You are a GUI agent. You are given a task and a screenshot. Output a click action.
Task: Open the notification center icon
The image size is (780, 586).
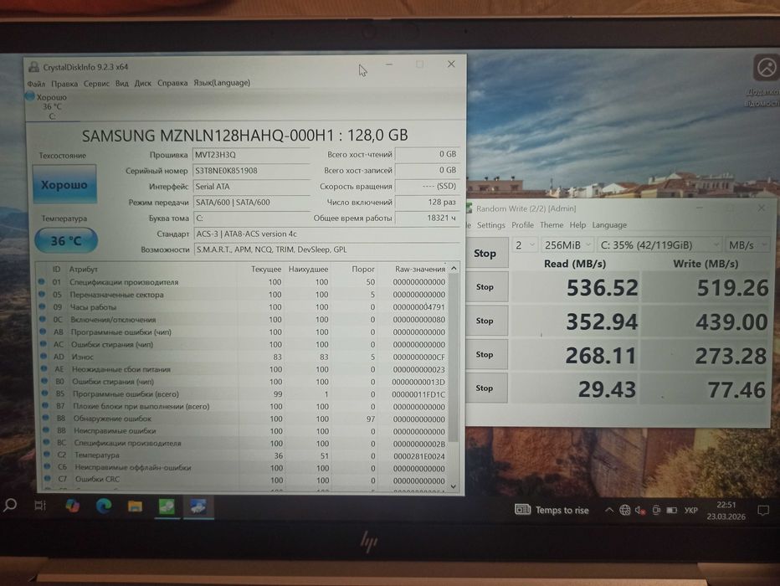tap(763, 511)
